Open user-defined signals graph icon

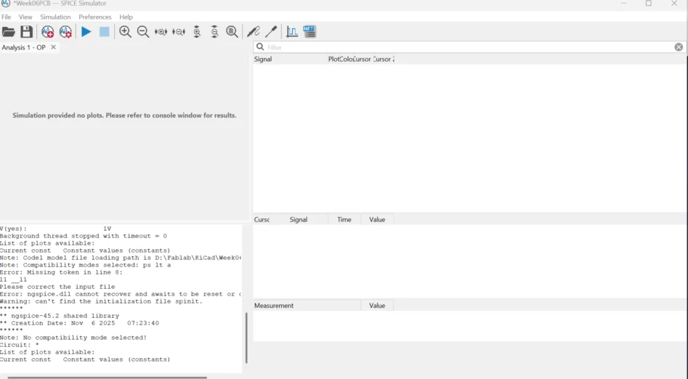click(x=292, y=32)
